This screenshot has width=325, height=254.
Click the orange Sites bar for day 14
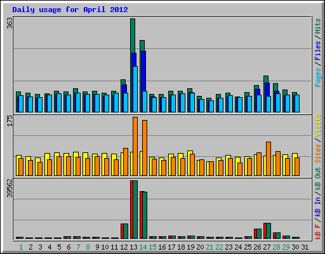pyautogui.click(x=145, y=148)
